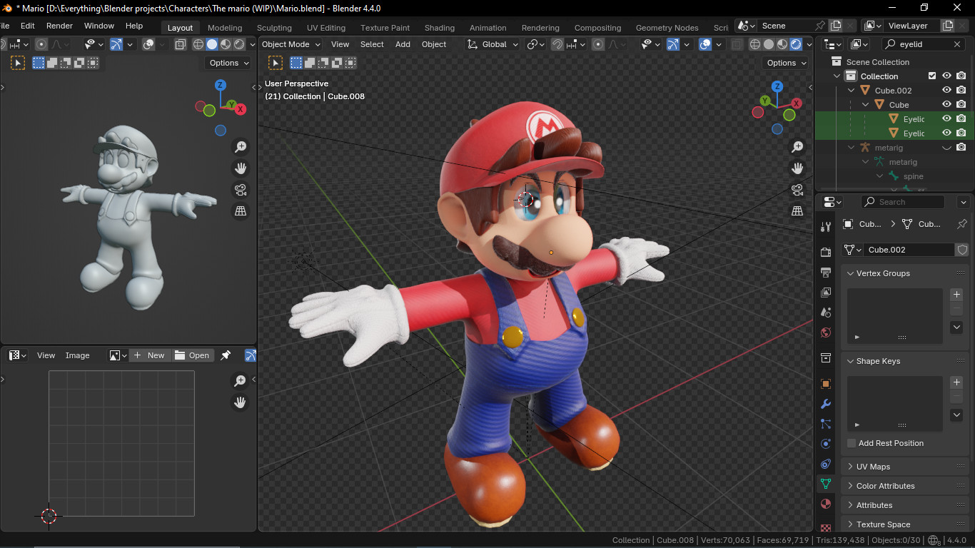Screen dimensions: 975x548
Task: Open Add menu in viewport header
Action: (403, 44)
